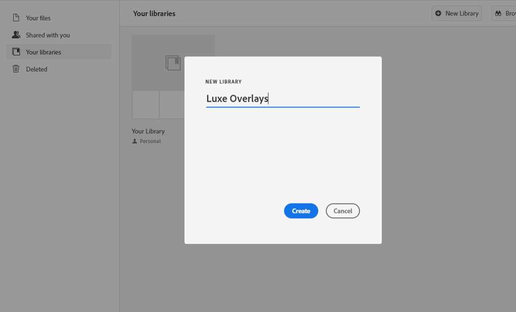The height and width of the screenshot is (312, 516).
Task: Click the Your Library label text
Action: (x=148, y=131)
